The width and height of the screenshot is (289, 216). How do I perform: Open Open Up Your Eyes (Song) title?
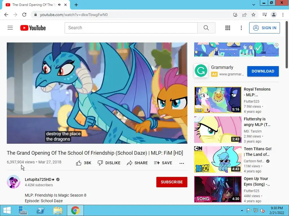click(257, 181)
